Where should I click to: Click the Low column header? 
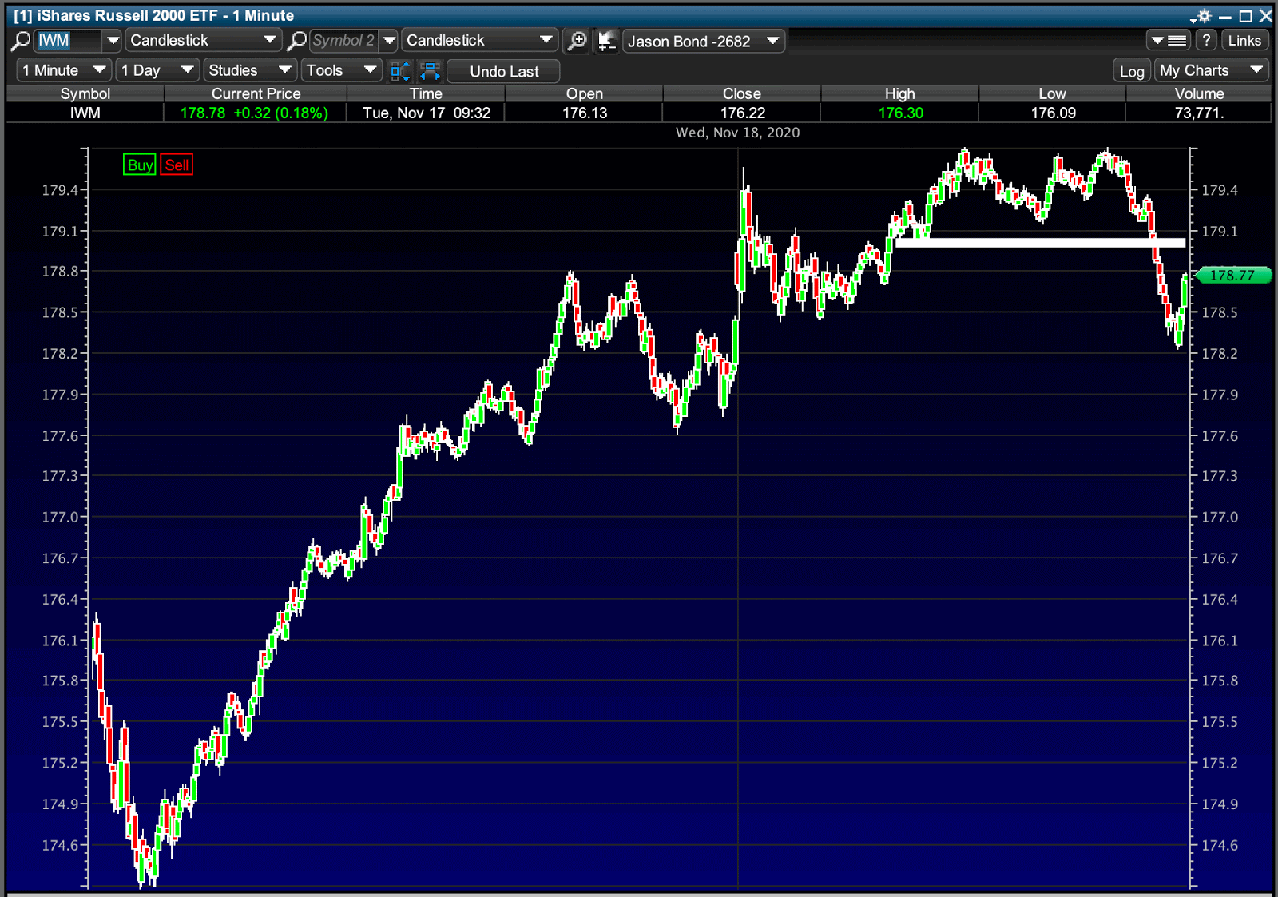(1052, 93)
